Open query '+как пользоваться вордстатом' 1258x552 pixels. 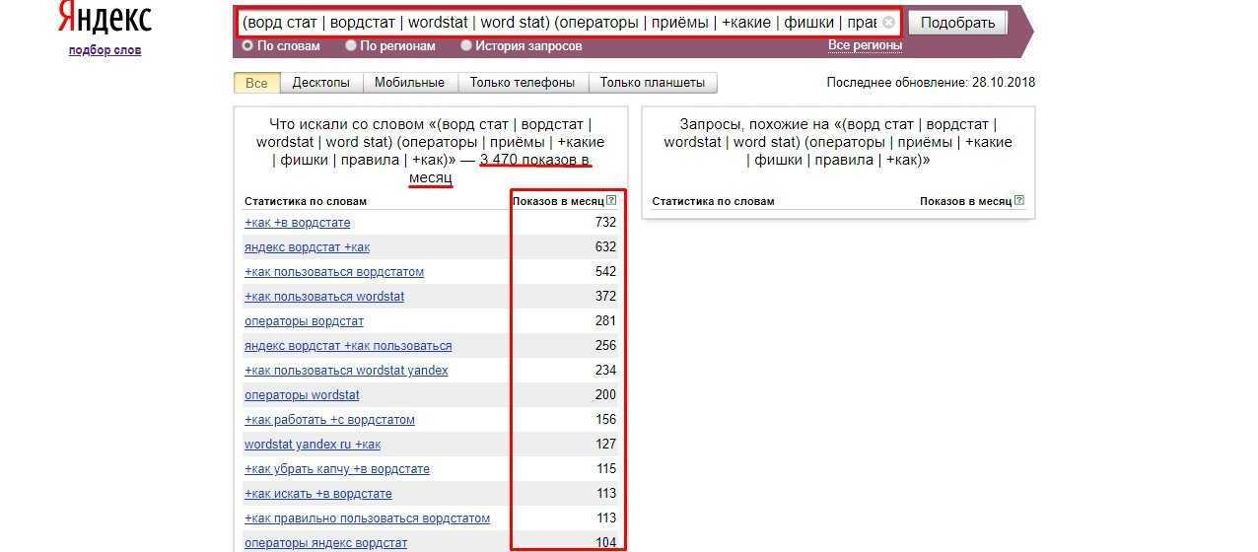pos(334,272)
